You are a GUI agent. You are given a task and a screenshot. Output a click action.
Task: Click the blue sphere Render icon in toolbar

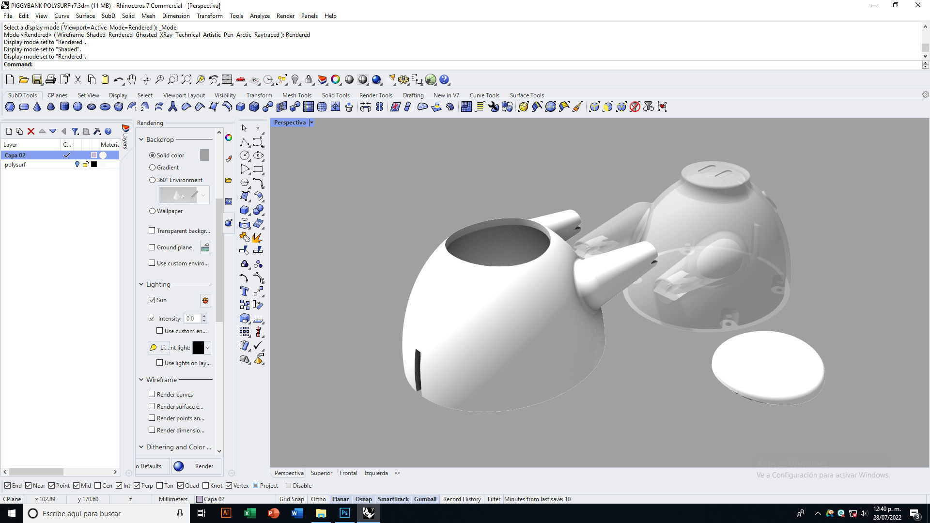coord(376,79)
